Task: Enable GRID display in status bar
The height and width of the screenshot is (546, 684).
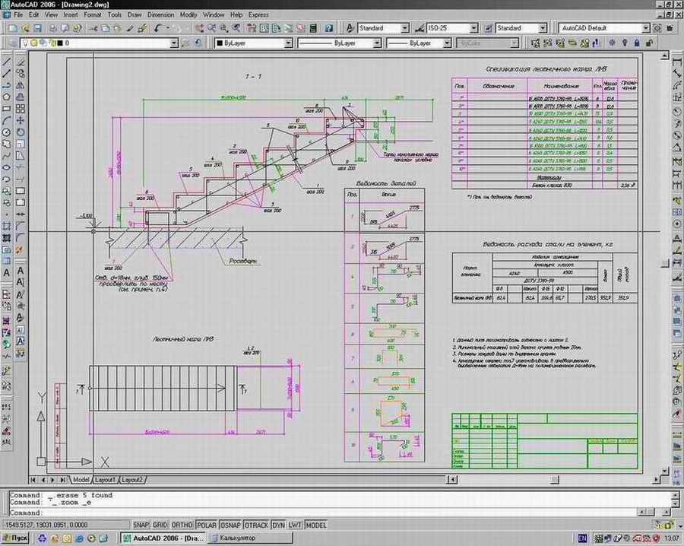Action: pyautogui.click(x=160, y=525)
